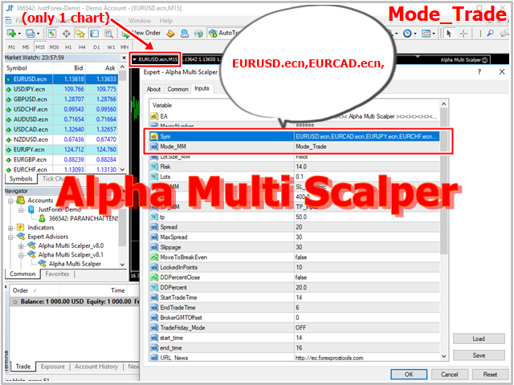Open the New Chart toolbar icon
The width and height of the screenshot is (514, 385).
point(11,33)
